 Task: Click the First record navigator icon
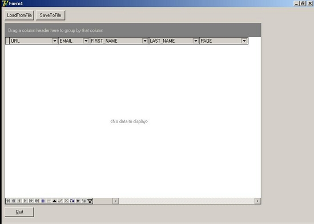click(8, 201)
